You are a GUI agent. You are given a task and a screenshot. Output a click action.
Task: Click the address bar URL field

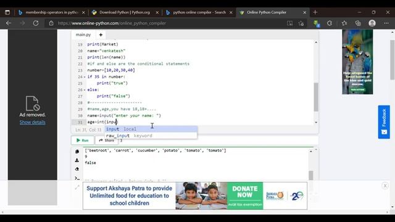coord(166,23)
